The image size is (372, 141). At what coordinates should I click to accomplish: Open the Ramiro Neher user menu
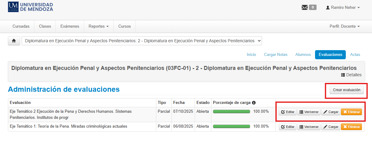pos(343,8)
